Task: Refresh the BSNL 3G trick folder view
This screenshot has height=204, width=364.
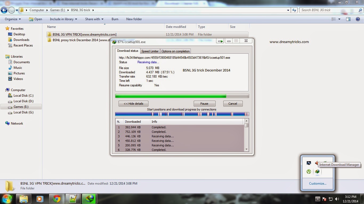Action: (294, 10)
